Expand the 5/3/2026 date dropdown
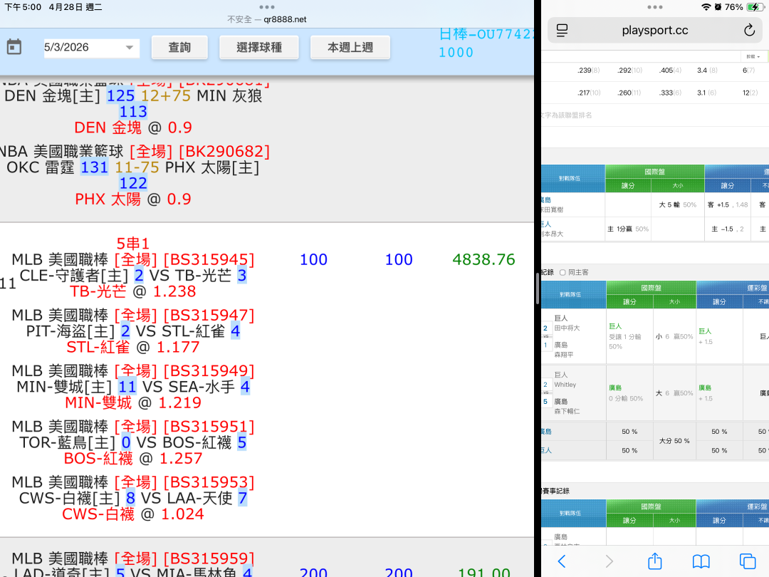 [129, 48]
